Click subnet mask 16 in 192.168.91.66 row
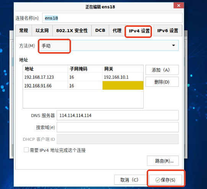 click(85, 85)
